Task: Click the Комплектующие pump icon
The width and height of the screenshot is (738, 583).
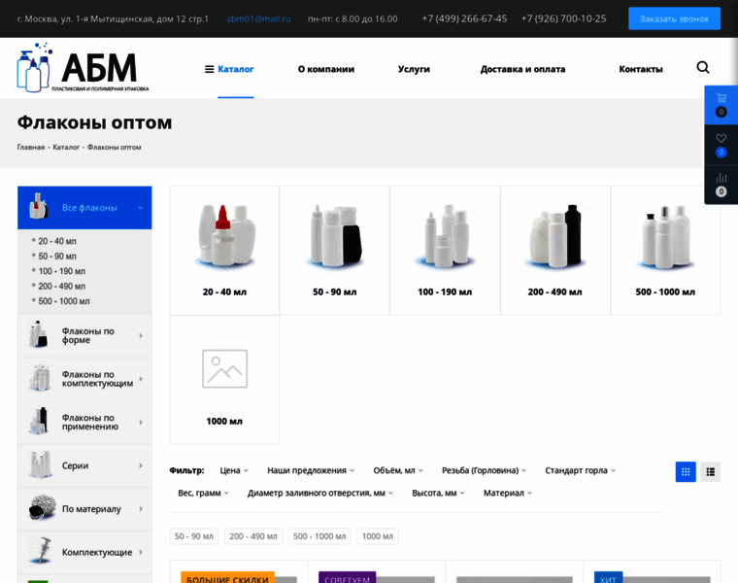Action: [41, 551]
